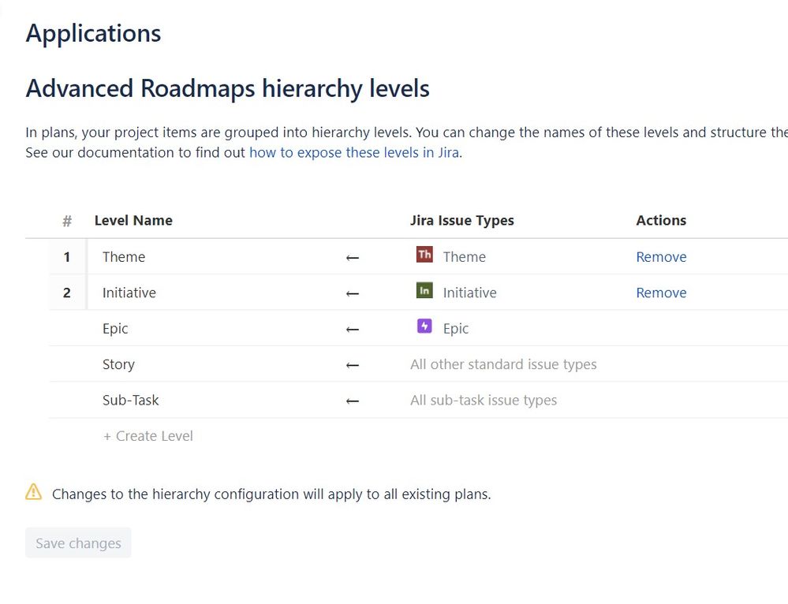Screen dimensions: 788x604
Task: Click the Applications page heading
Action: [x=94, y=34]
